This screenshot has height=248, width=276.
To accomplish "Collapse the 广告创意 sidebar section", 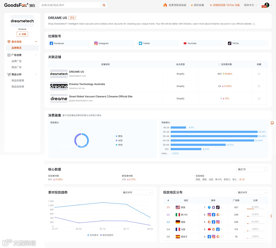I will 36,55.
